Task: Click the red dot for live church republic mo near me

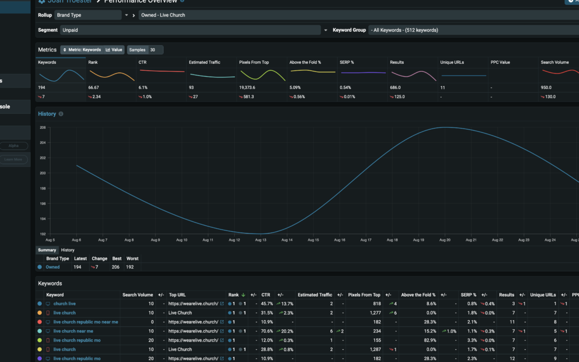Action: [x=40, y=322]
